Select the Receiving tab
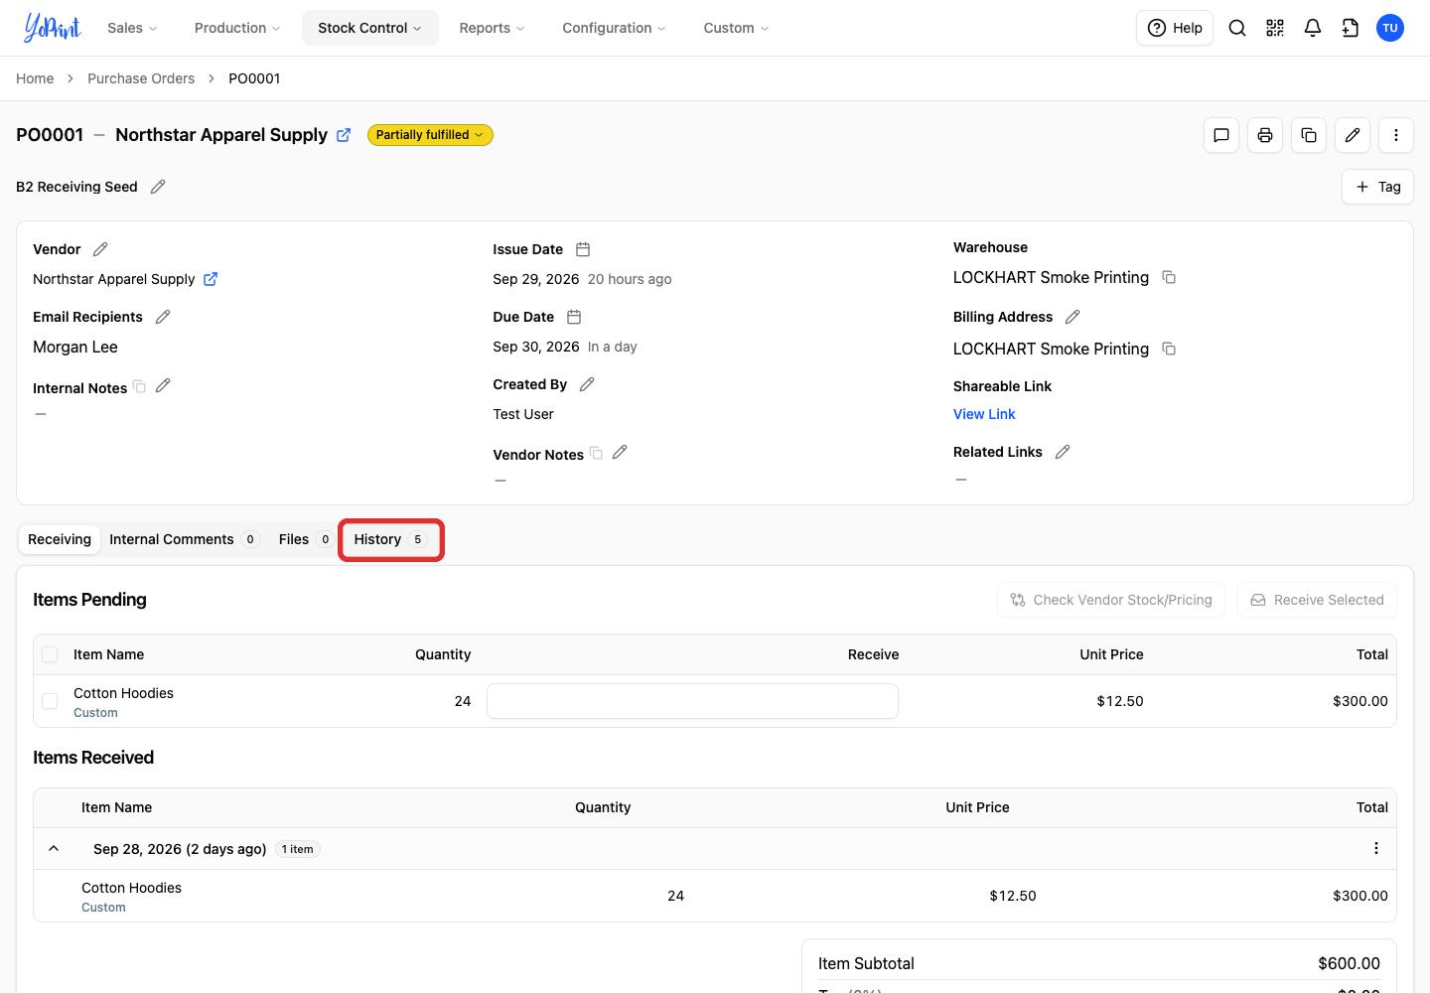The width and height of the screenshot is (1430, 993). tap(60, 539)
